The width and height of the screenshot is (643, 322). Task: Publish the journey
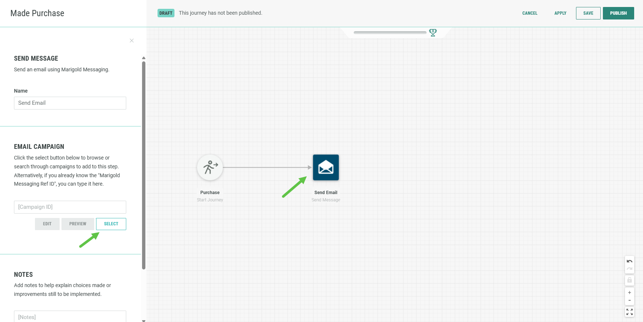[618, 13]
